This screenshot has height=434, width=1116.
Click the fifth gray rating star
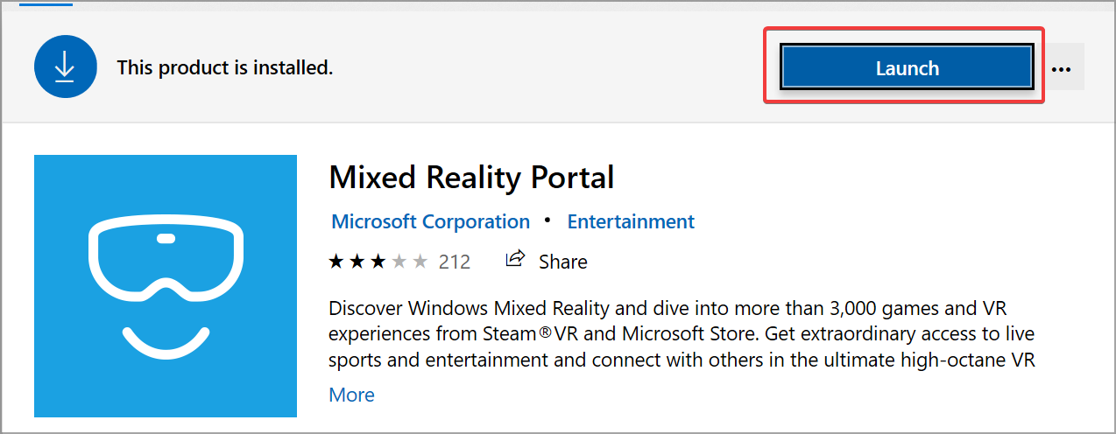click(x=420, y=261)
